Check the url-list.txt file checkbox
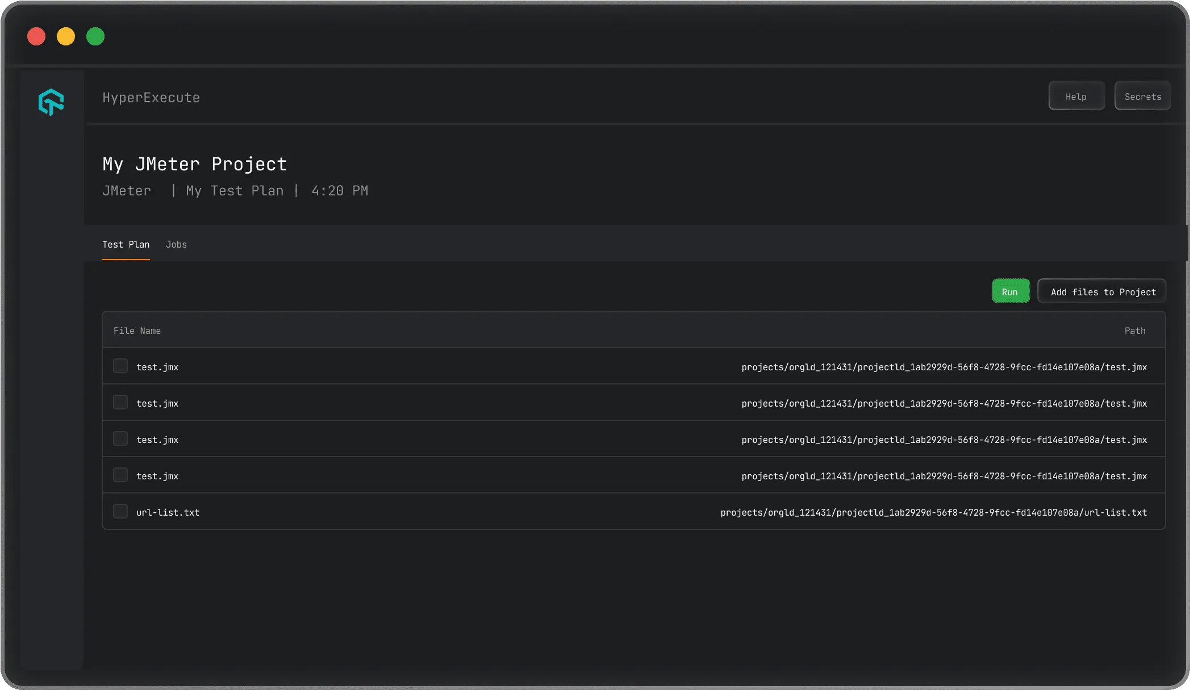Viewport: 1190px width, 690px height. 120,511
